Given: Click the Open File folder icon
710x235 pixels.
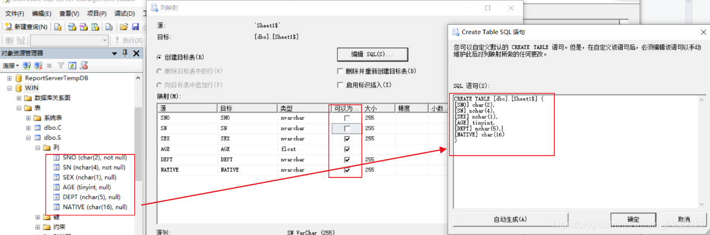Looking at the screenshot, I should [123, 27].
